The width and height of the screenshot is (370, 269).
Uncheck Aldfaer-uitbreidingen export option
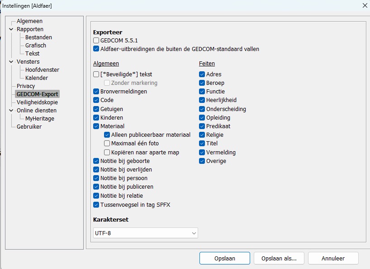click(96, 49)
